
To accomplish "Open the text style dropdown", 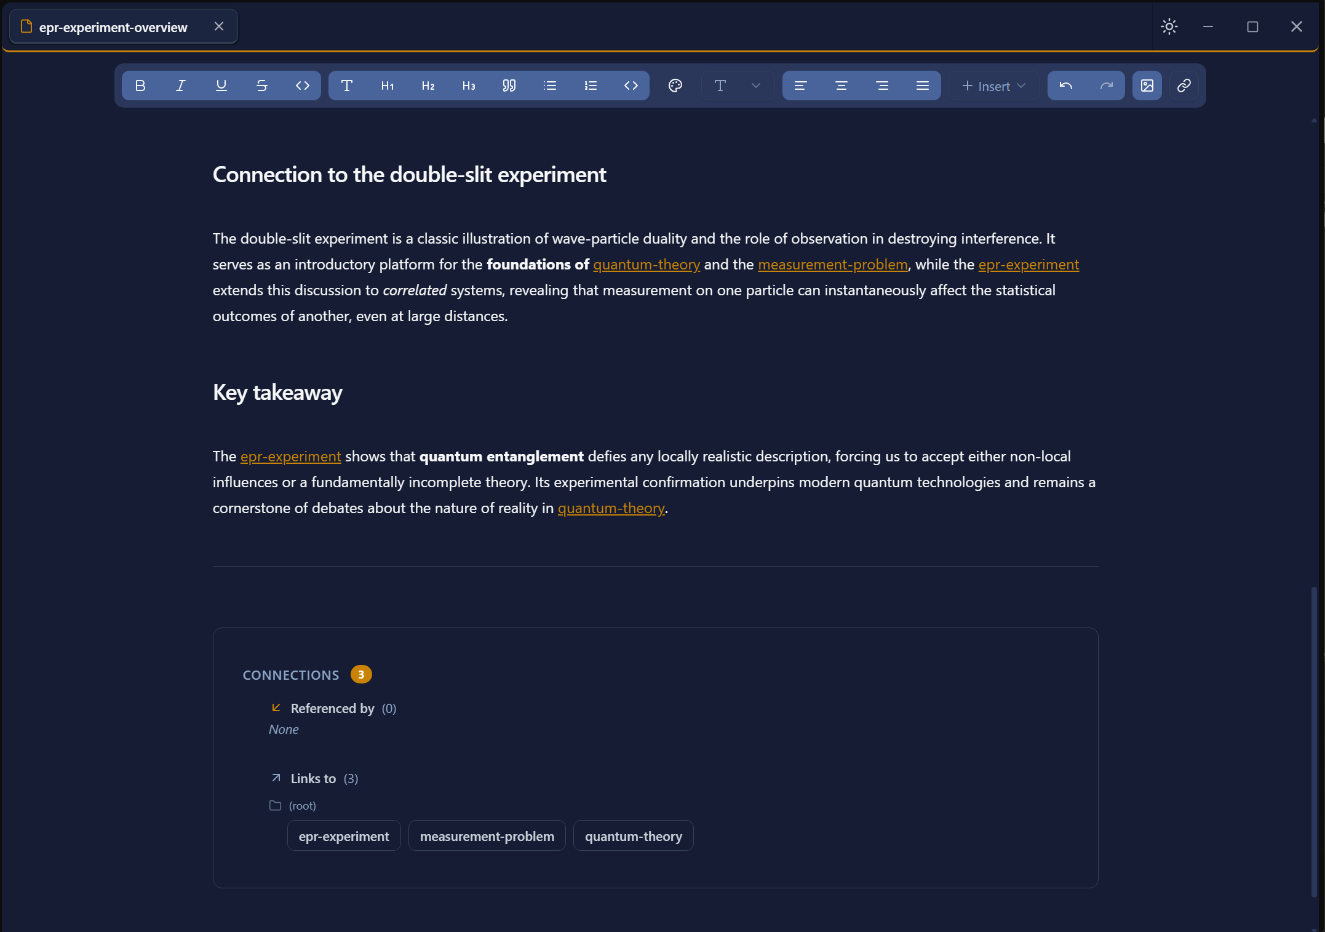I will tap(736, 86).
